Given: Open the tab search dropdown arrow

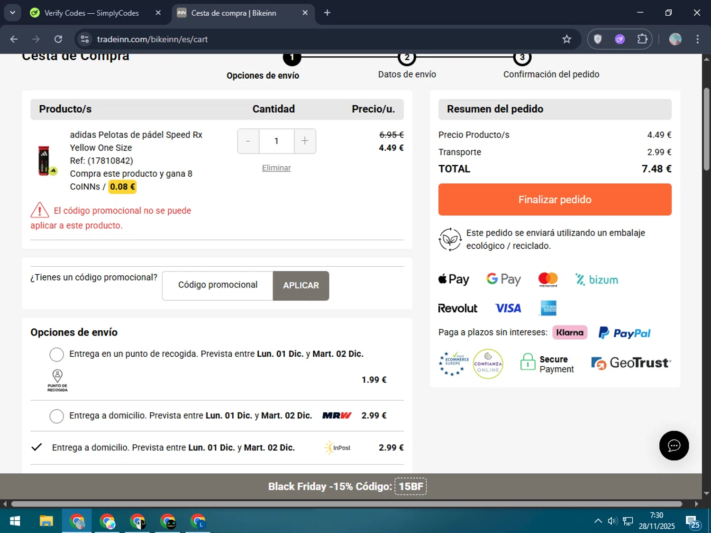Looking at the screenshot, I should click(12, 13).
